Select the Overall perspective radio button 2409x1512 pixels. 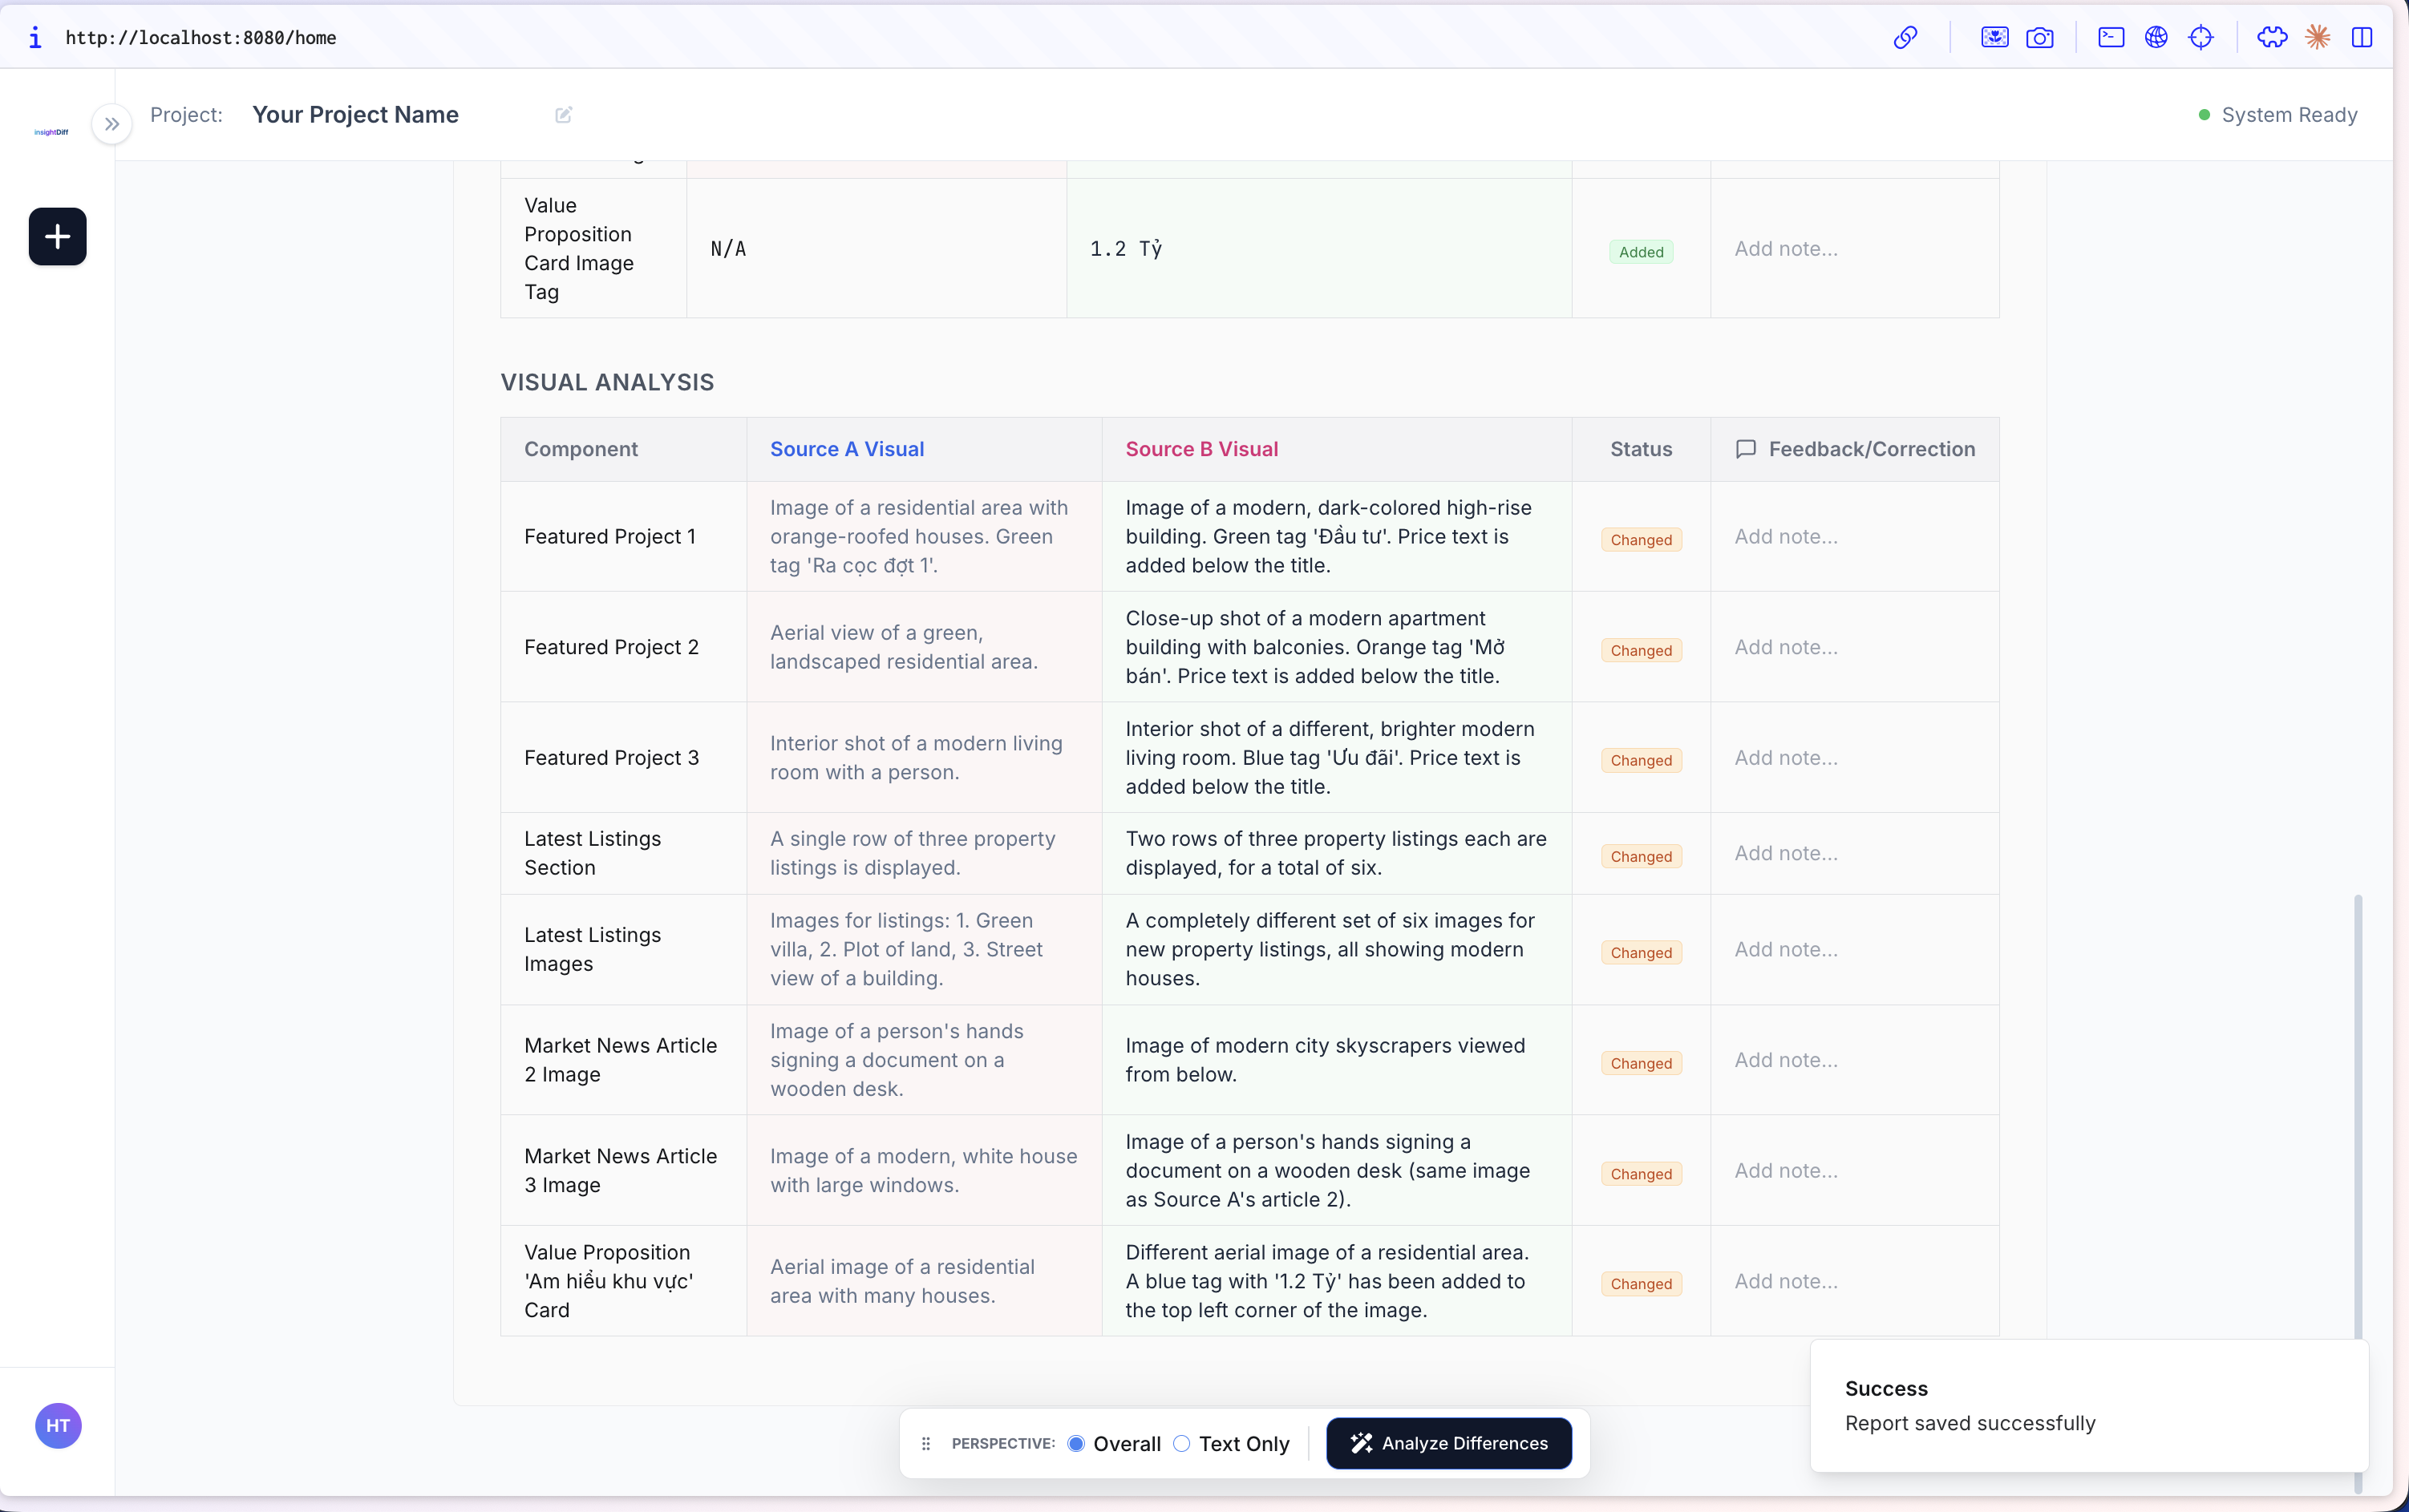[1076, 1443]
